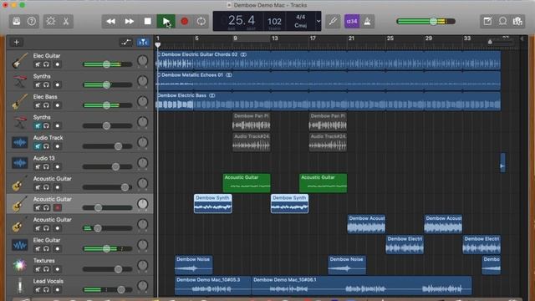Click the playhead marker at bar 1

(158, 44)
